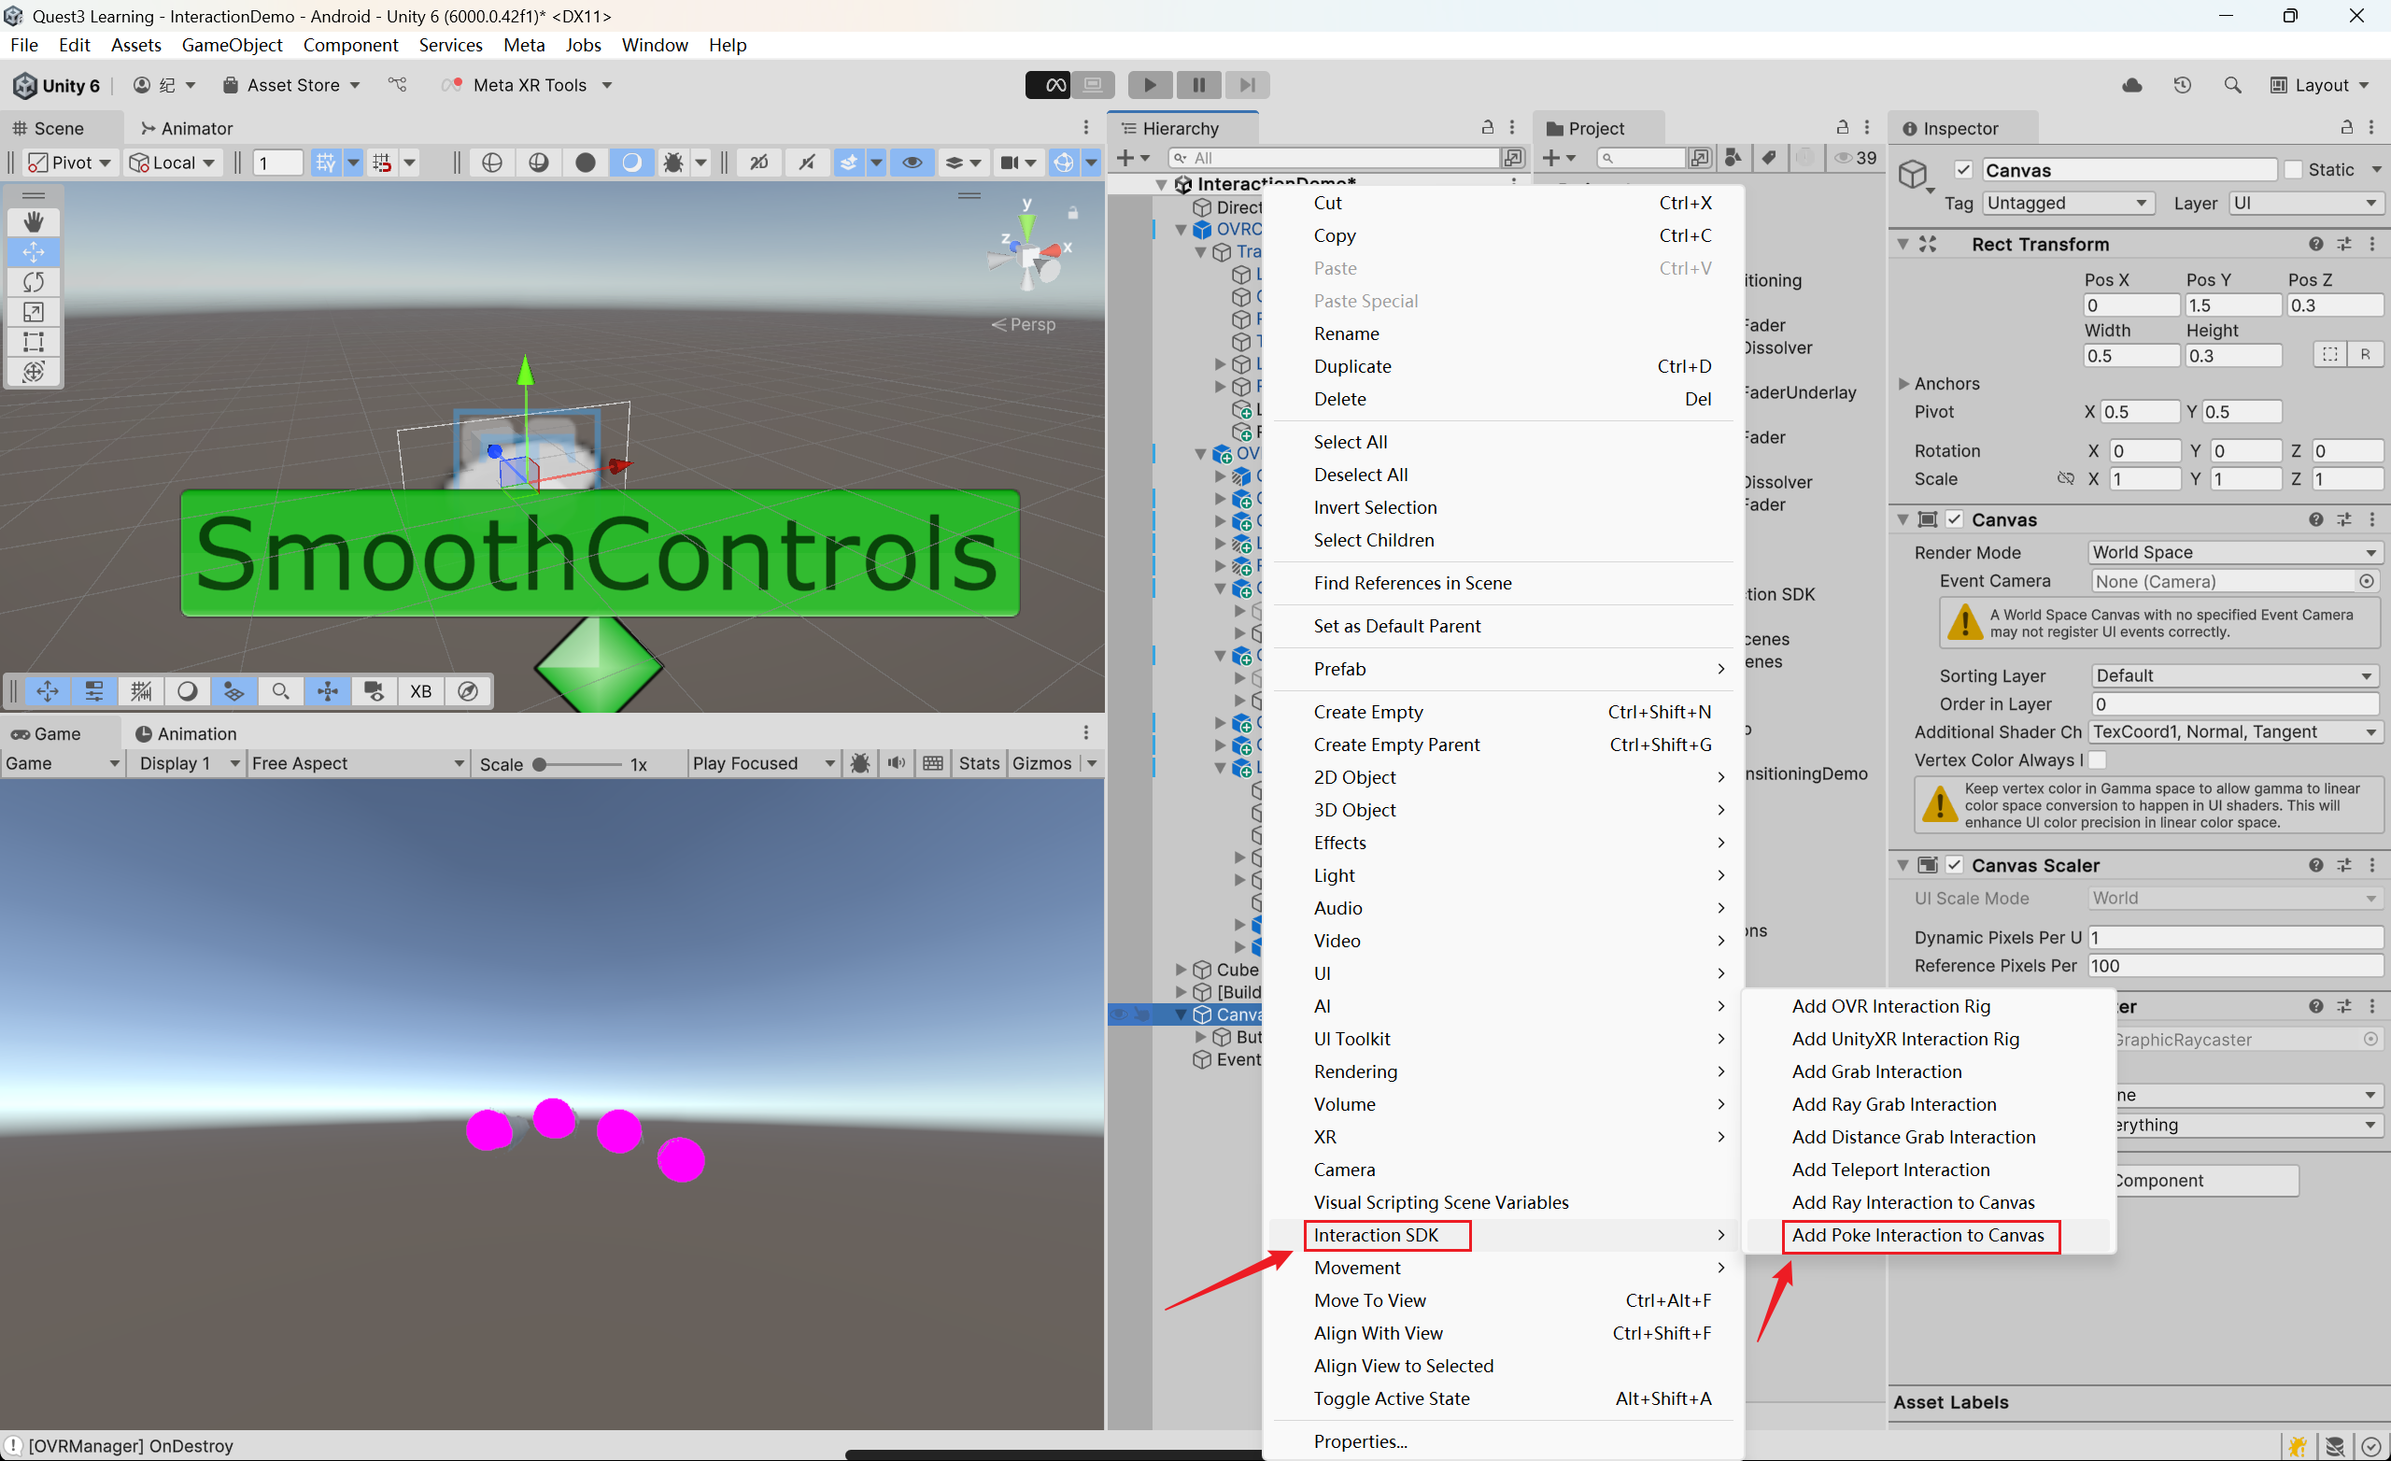
Task: Open Meta XR Tools dropdown
Action: tap(527, 85)
